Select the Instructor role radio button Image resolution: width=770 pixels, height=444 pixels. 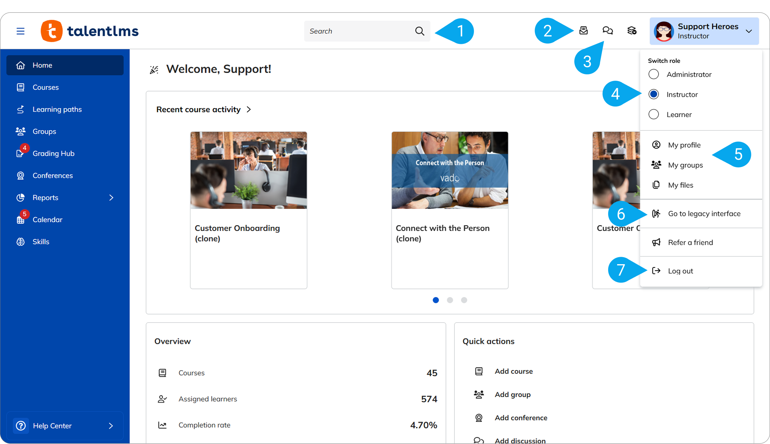pos(654,94)
